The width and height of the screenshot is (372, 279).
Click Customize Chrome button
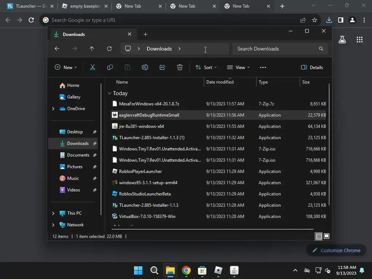(x=336, y=250)
